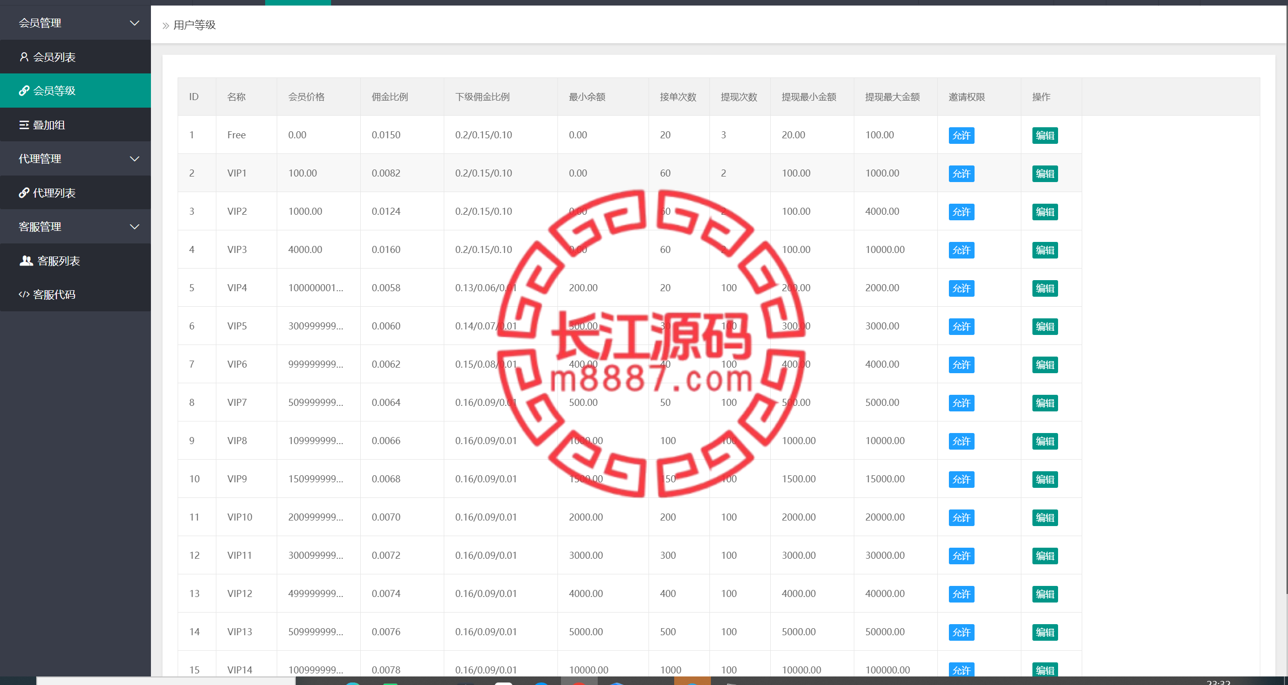The image size is (1288, 685).
Task: Toggle 允许 invite permission for VIP8
Action: coord(961,441)
